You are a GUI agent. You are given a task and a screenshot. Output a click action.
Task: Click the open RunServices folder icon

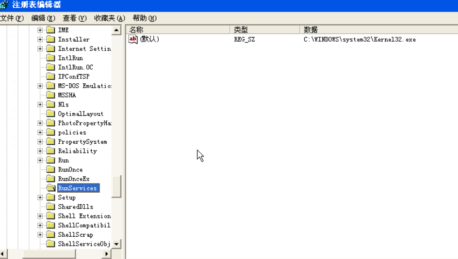click(x=51, y=188)
